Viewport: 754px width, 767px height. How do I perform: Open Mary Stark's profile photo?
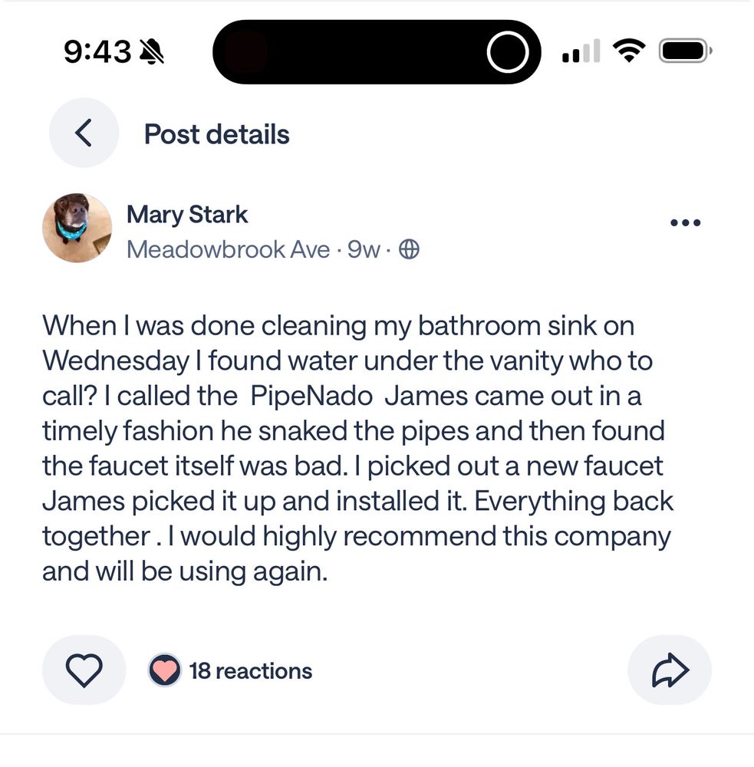point(77,228)
